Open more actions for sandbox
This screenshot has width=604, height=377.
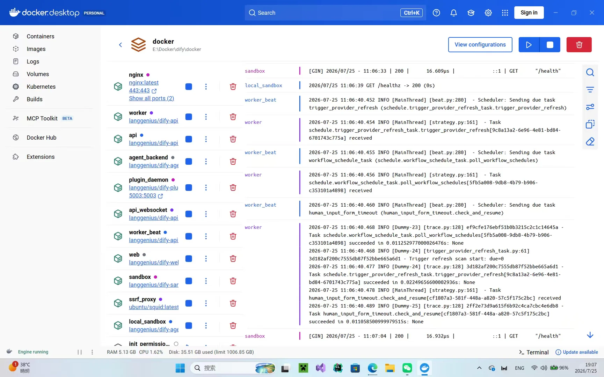(x=206, y=281)
